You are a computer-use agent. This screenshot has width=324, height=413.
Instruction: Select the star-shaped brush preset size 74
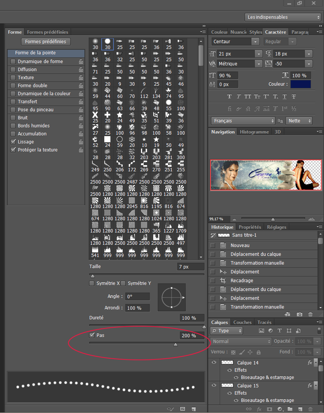[168, 91]
